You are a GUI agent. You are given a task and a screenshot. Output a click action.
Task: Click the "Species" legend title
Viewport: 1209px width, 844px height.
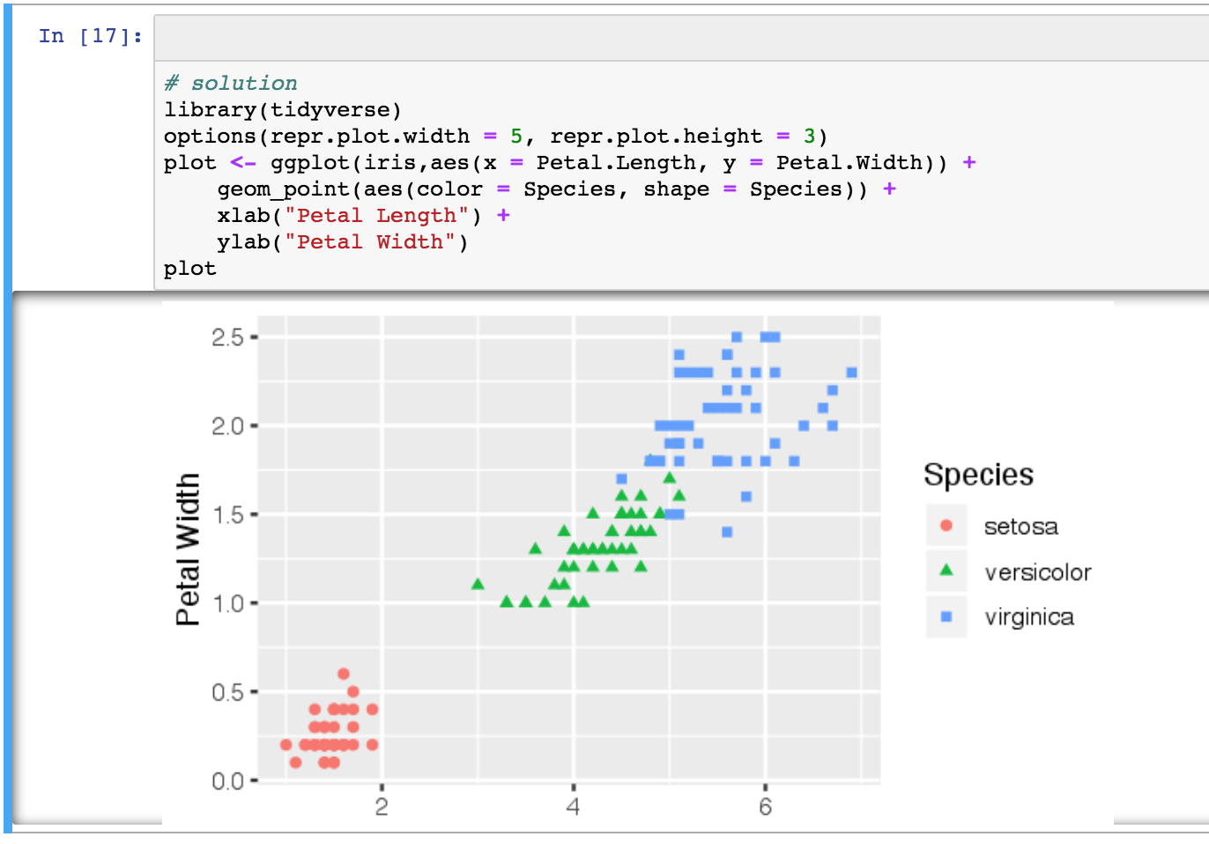978,475
